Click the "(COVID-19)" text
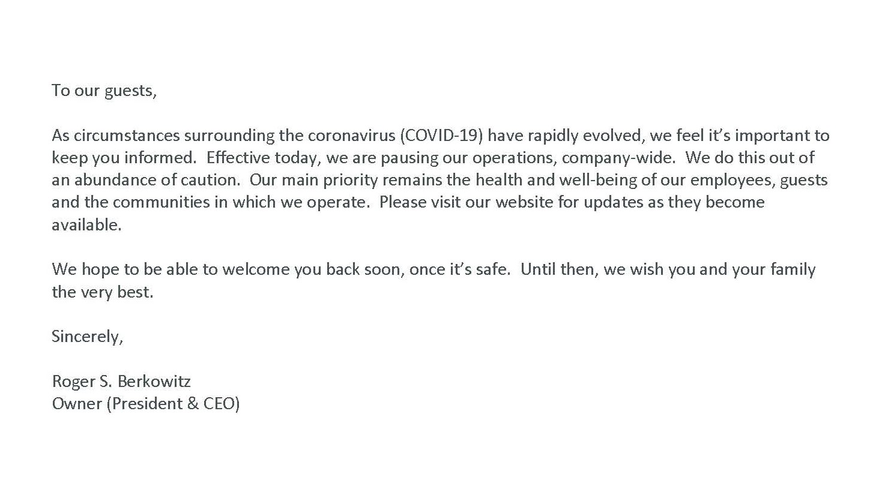 pos(442,136)
